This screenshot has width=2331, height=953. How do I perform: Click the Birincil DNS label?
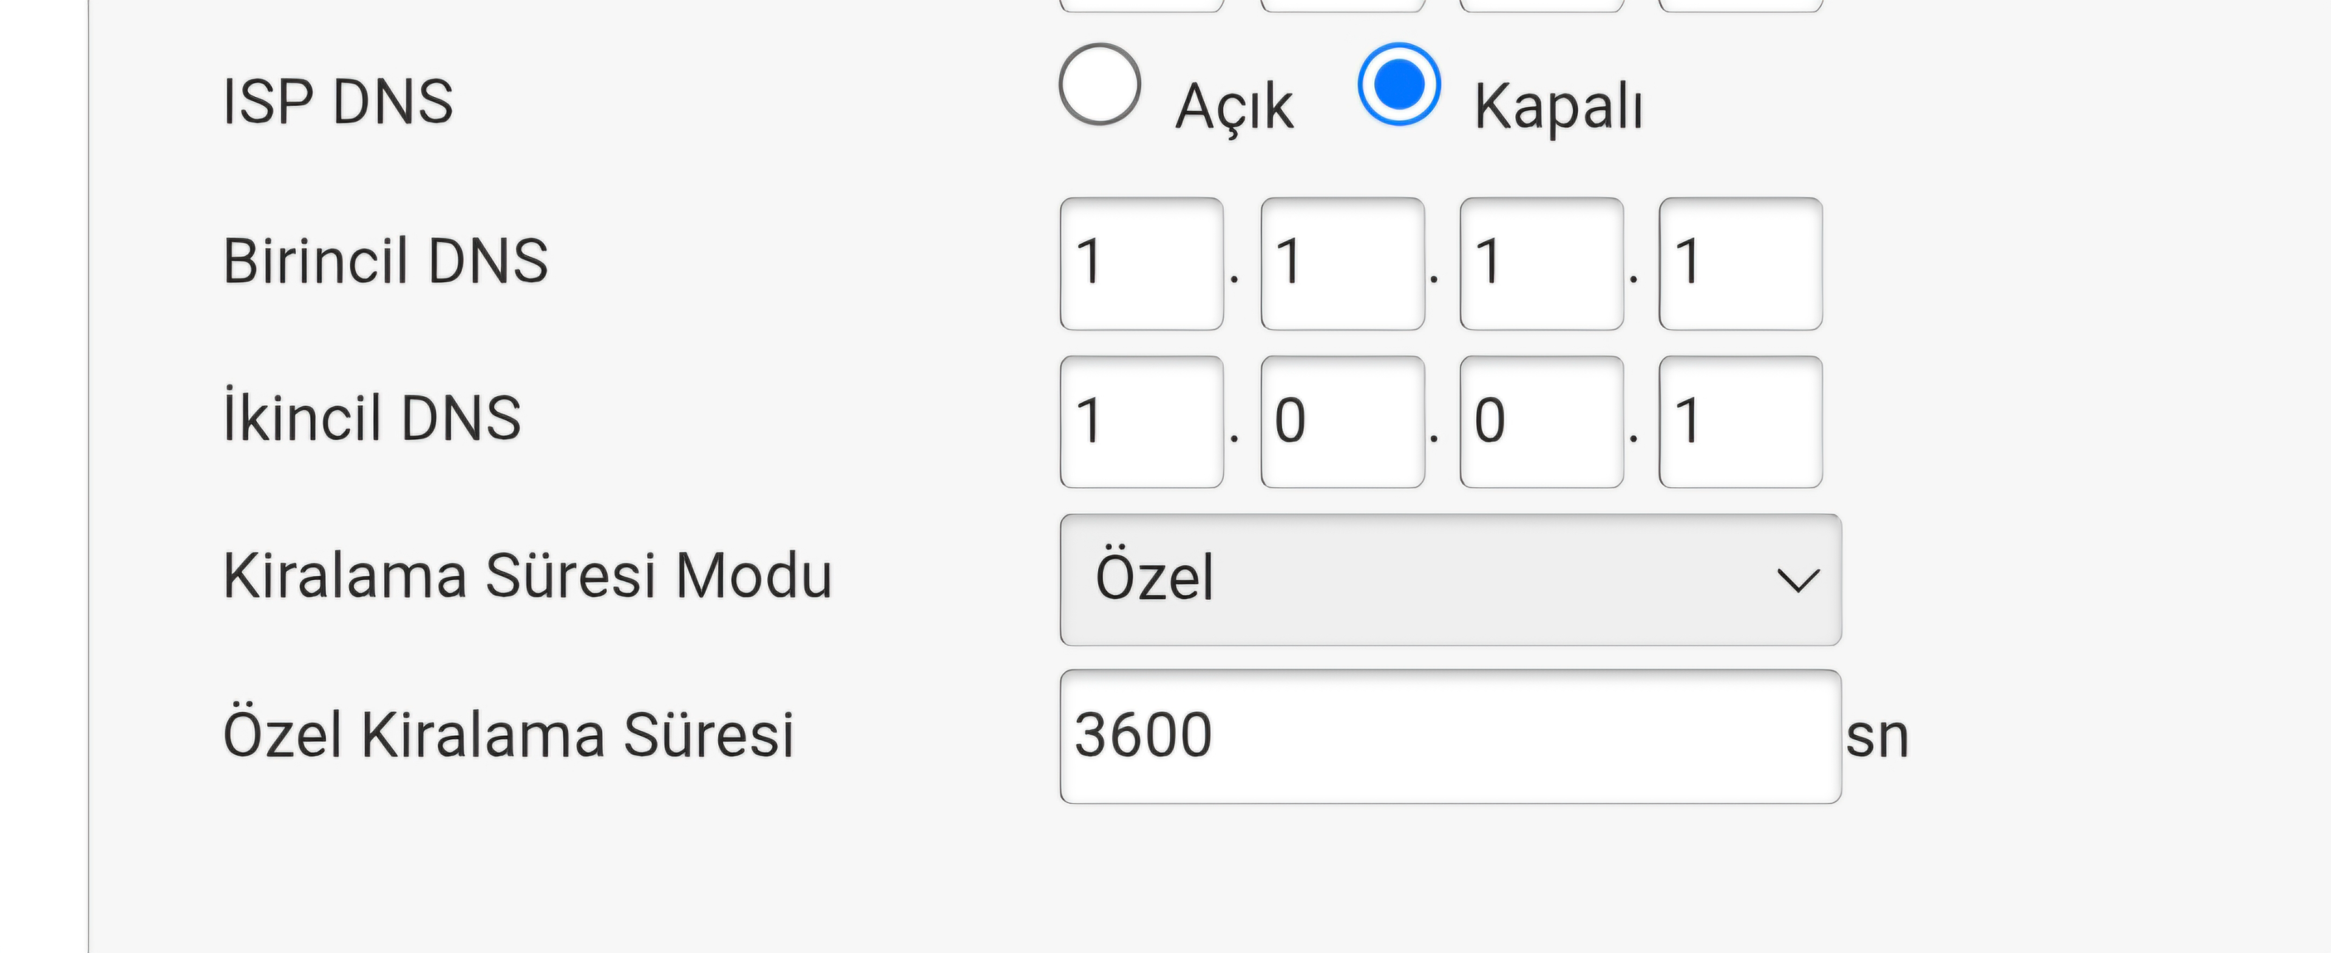pyautogui.click(x=385, y=260)
